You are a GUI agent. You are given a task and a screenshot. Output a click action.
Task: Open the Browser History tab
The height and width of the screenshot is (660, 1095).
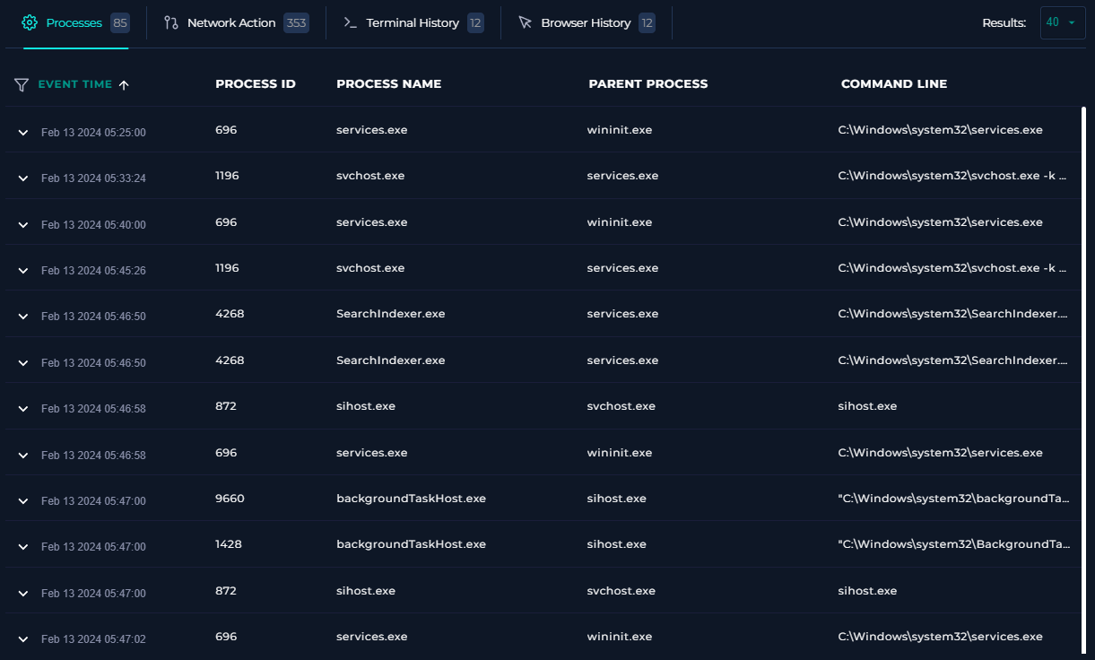tap(586, 22)
